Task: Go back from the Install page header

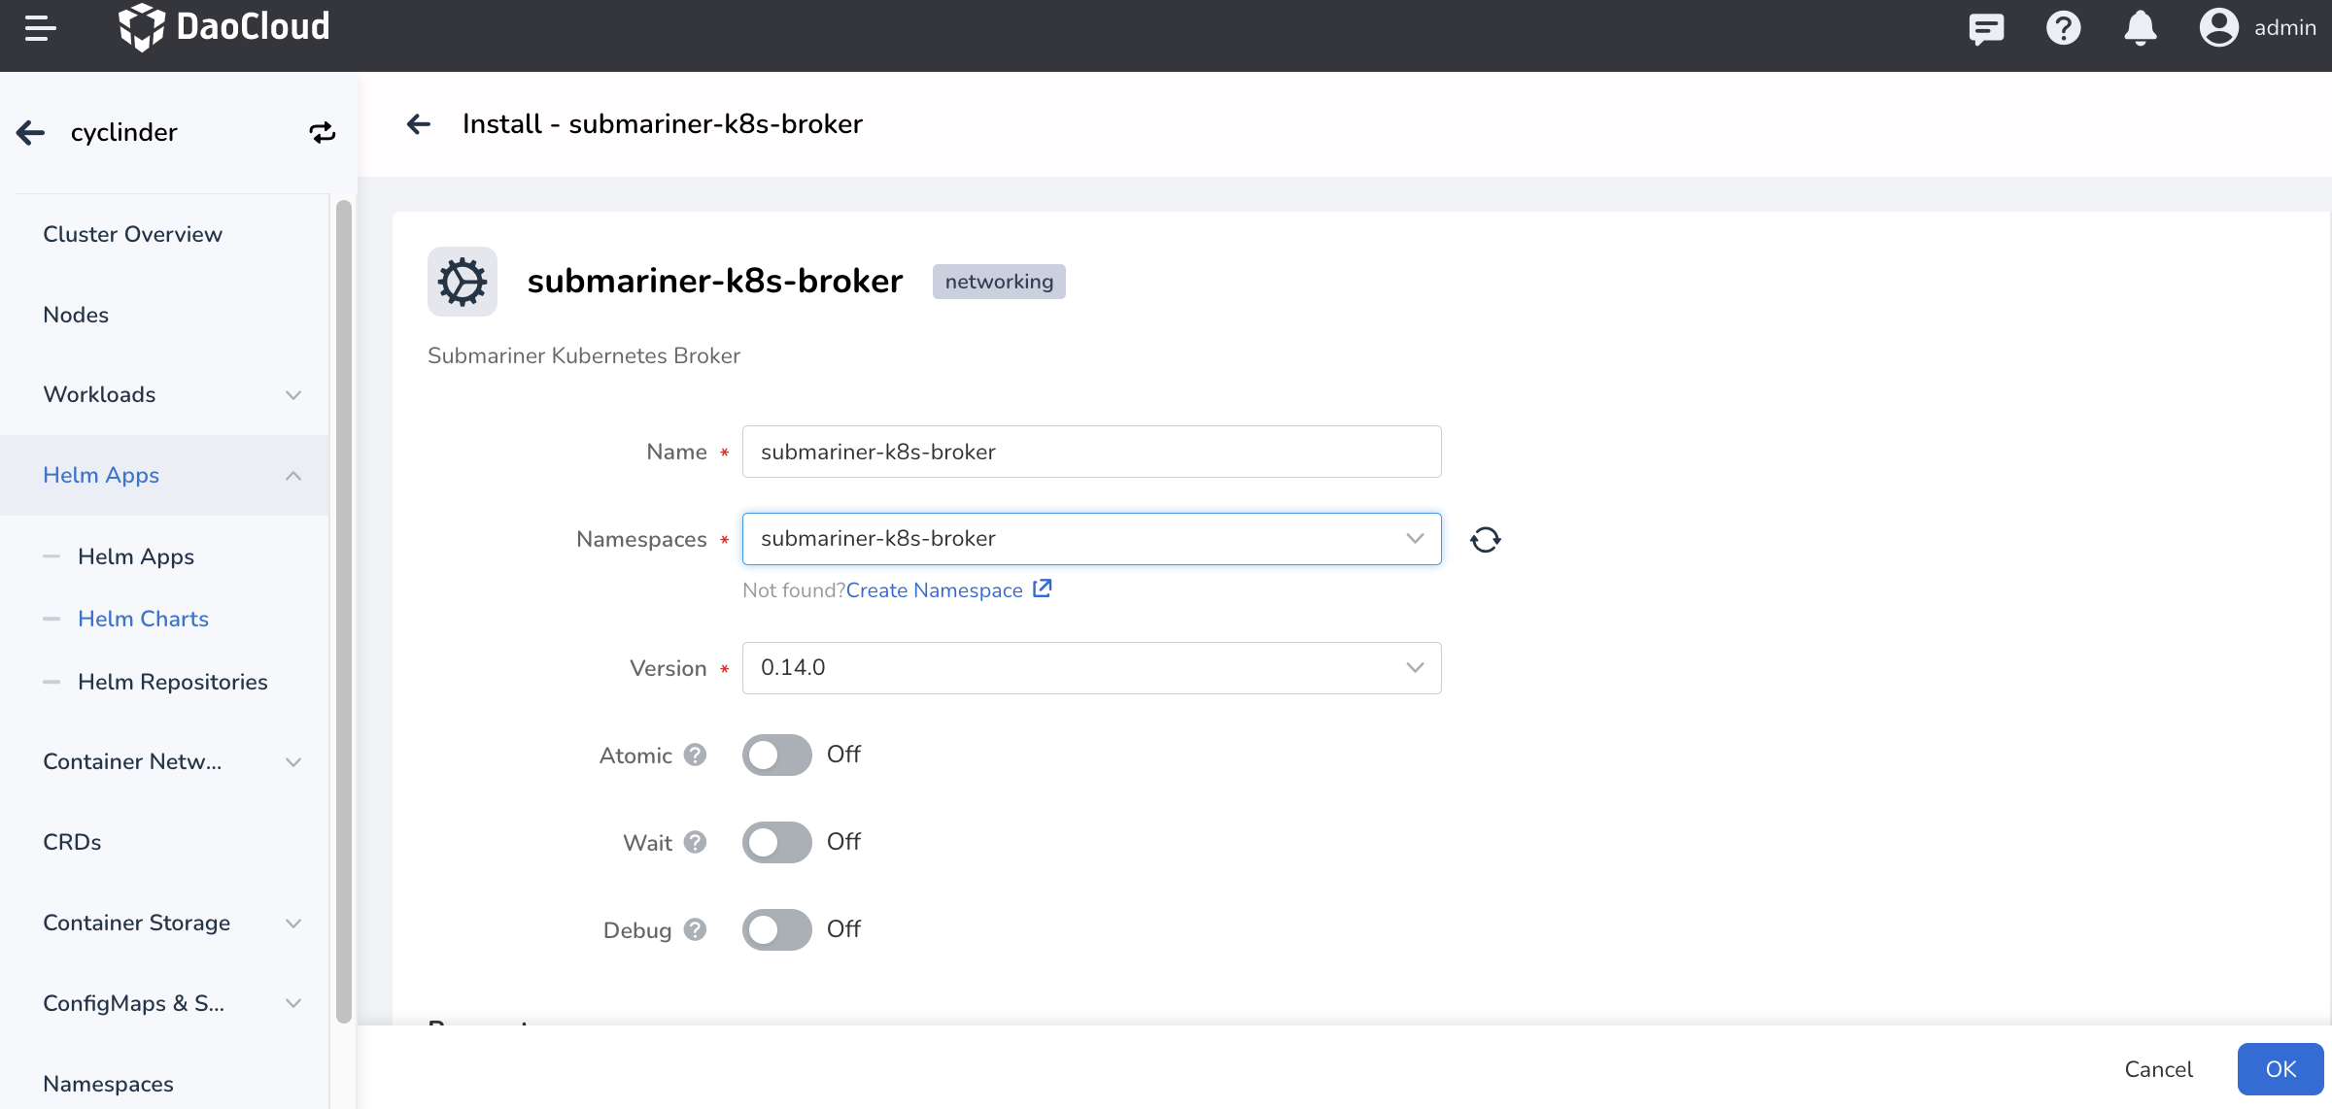Action: [x=419, y=124]
